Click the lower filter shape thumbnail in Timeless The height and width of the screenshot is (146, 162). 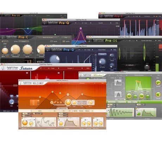(x=118, y=94)
